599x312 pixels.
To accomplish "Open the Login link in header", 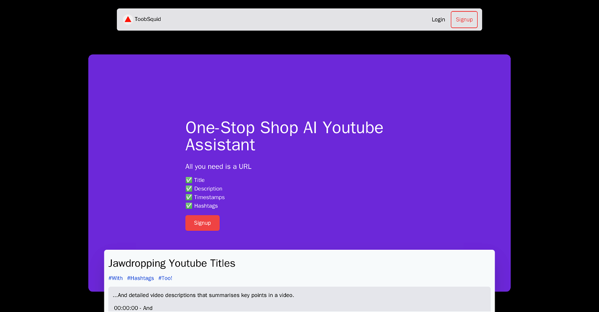I will coord(438,19).
